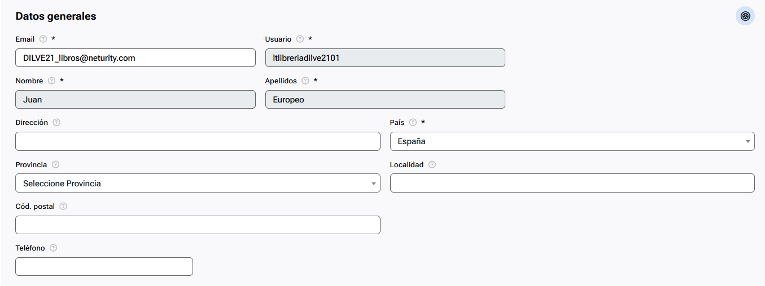The width and height of the screenshot is (765, 286).
Task: Click the help icon beside Localidad
Action: click(432, 164)
